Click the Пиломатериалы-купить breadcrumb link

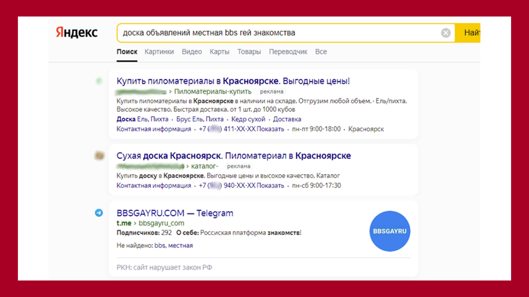point(213,91)
